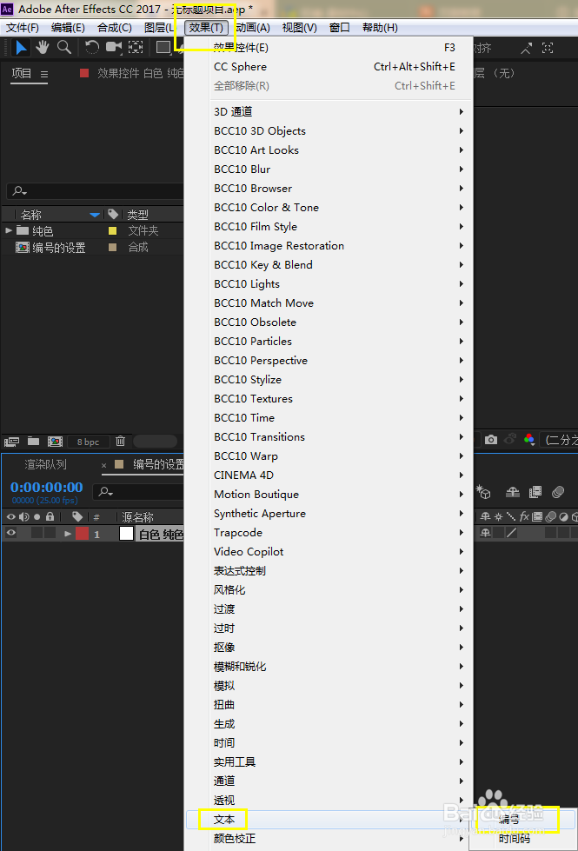Hide the 白色 纯色 layer with eye toggle
The width and height of the screenshot is (578, 851).
[x=10, y=533]
